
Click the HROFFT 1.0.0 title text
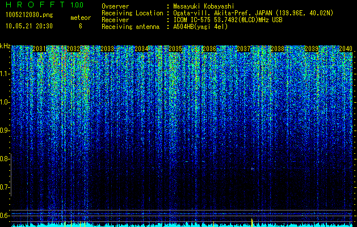click(44, 5)
